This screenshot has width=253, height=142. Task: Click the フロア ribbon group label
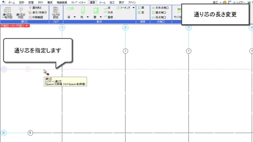pyautogui.click(x=56, y=22)
